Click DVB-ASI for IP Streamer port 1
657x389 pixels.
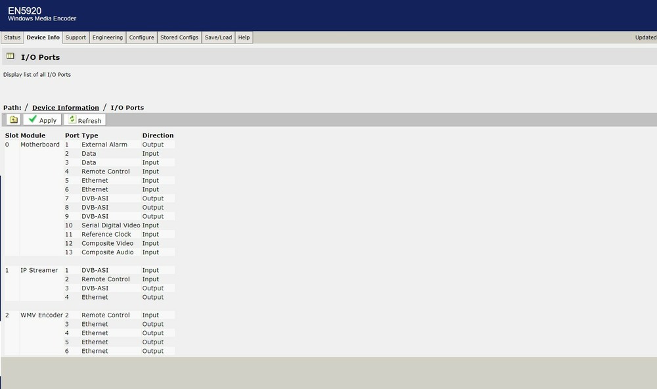click(x=95, y=270)
